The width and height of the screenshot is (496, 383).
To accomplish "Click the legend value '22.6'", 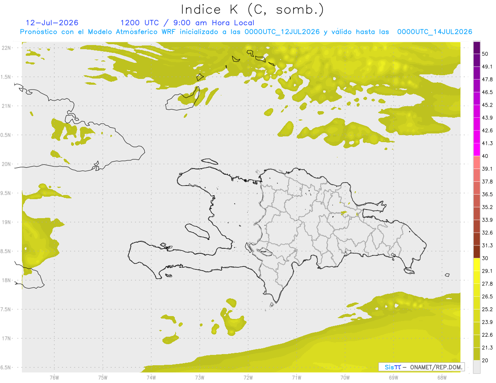I will click(x=487, y=335).
